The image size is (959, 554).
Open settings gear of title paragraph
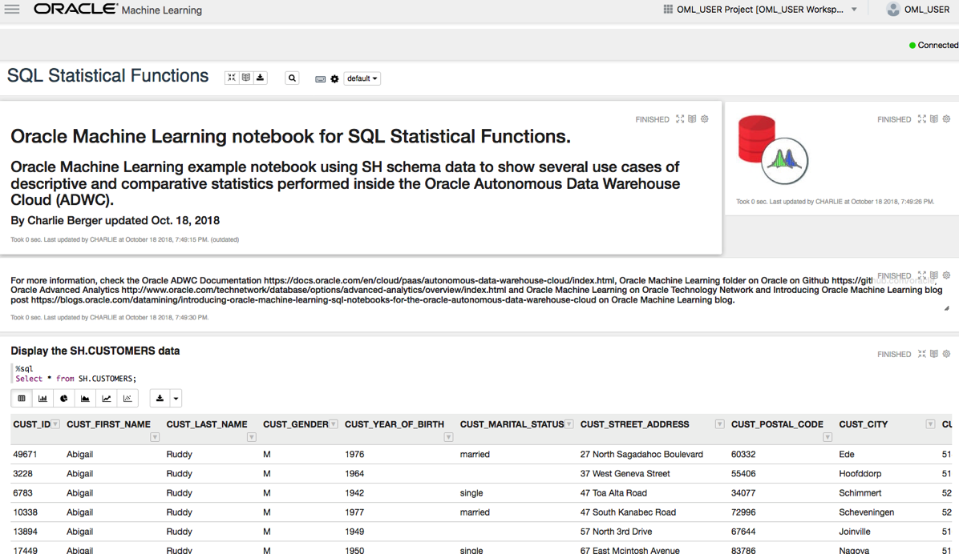click(x=705, y=119)
